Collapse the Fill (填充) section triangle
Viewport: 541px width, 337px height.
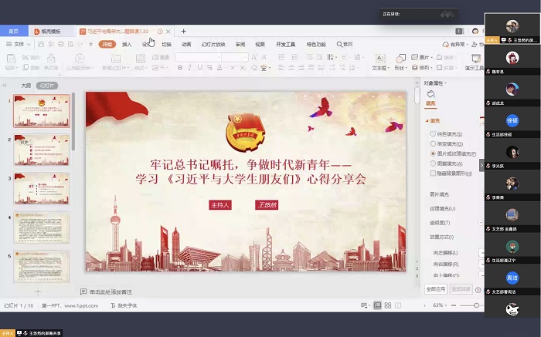[426, 120]
